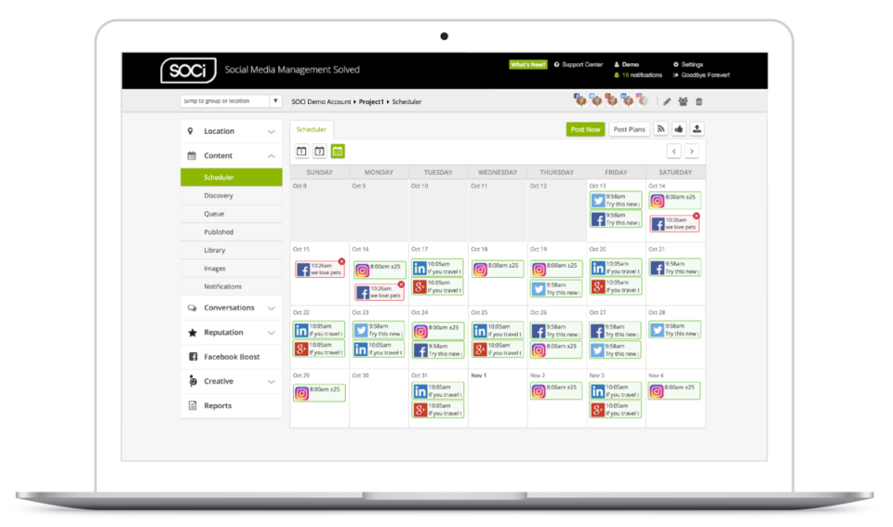Image resolution: width=893 pixels, height=527 pixels.
Task: Open Published in the sidebar
Action: [232, 232]
